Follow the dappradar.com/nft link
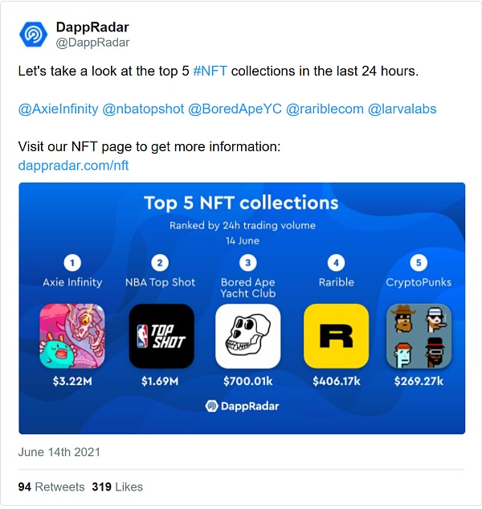Viewport: 482px width, 509px height. (73, 166)
